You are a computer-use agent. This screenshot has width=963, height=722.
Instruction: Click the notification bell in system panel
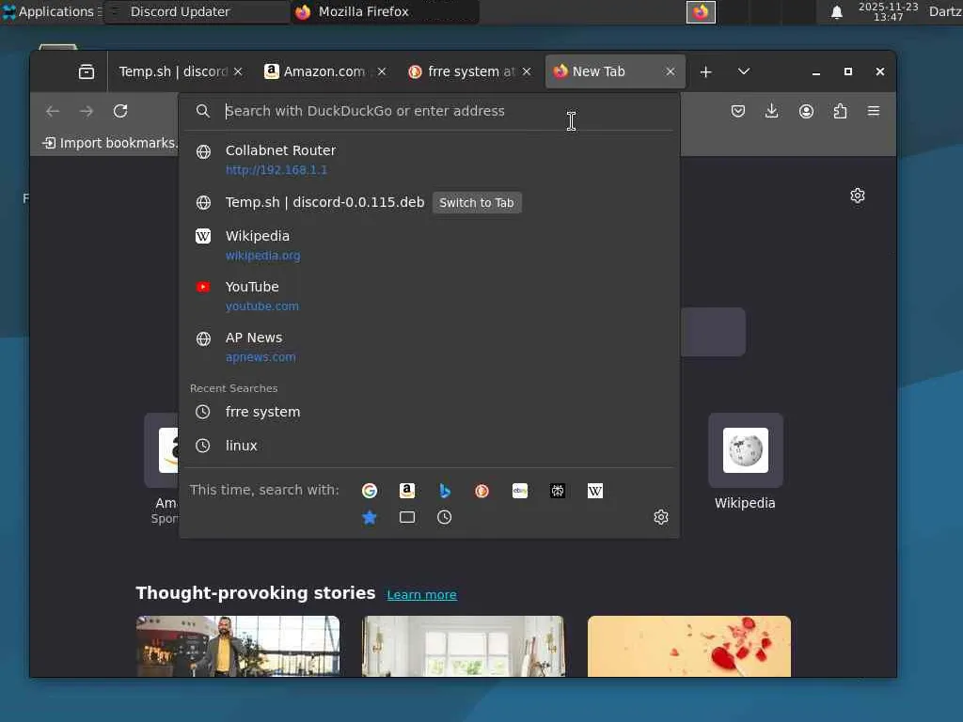pyautogui.click(x=836, y=11)
